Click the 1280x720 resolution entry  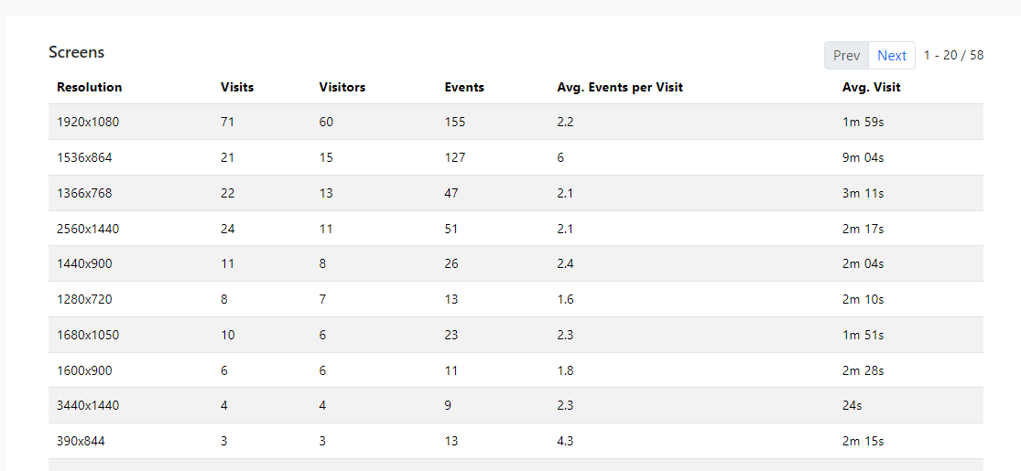click(x=84, y=299)
